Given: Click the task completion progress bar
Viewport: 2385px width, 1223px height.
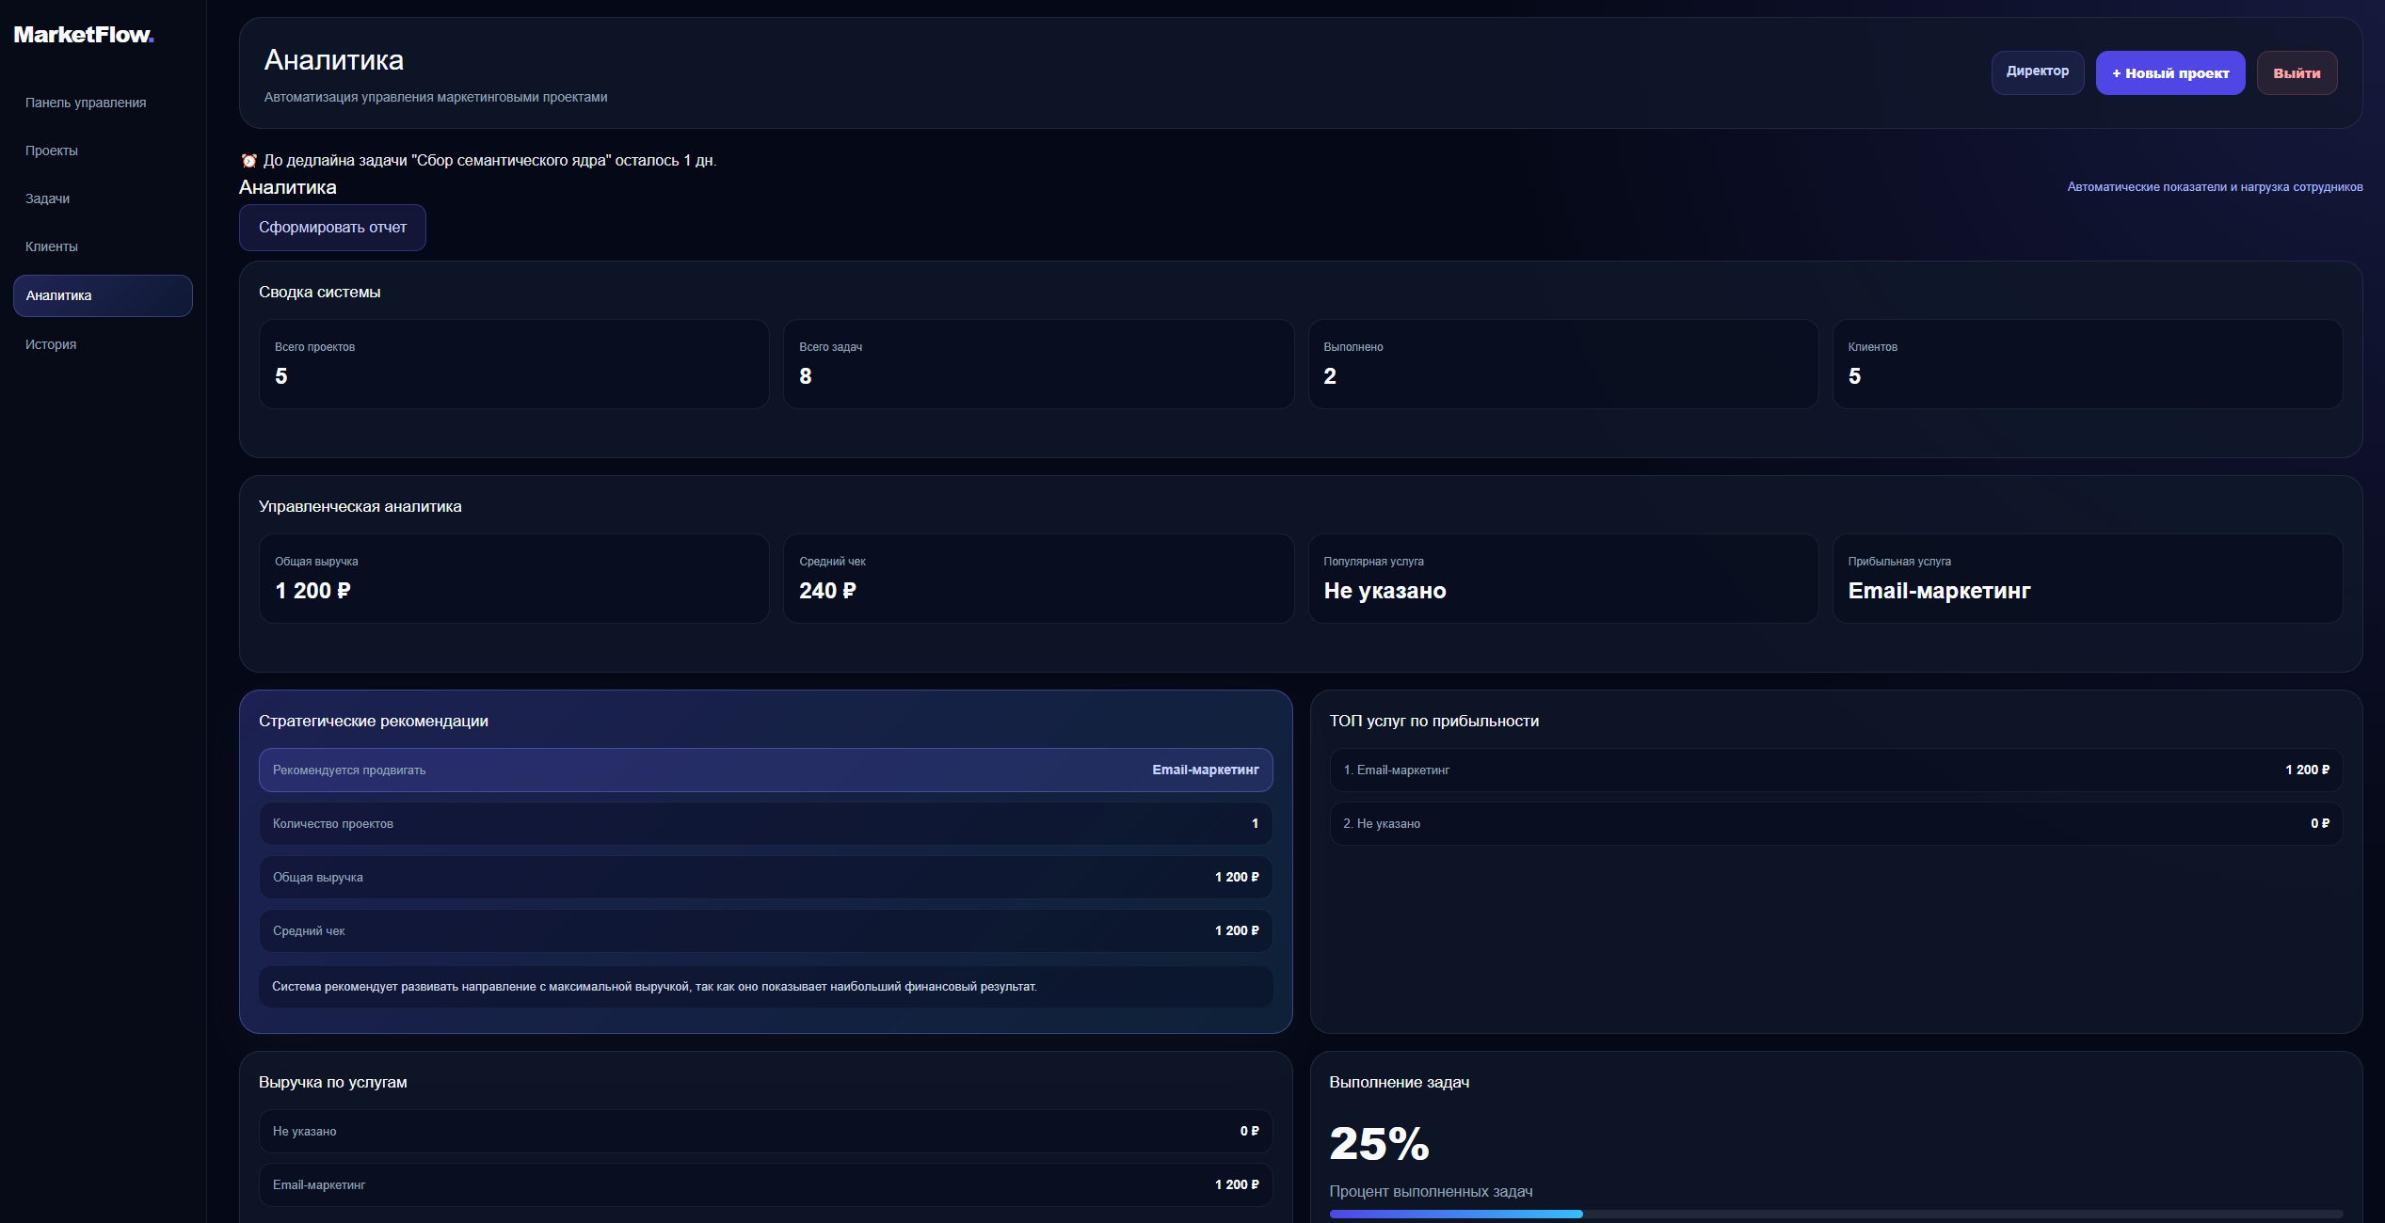Looking at the screenshot, I should click(x=1835, y=1214).
